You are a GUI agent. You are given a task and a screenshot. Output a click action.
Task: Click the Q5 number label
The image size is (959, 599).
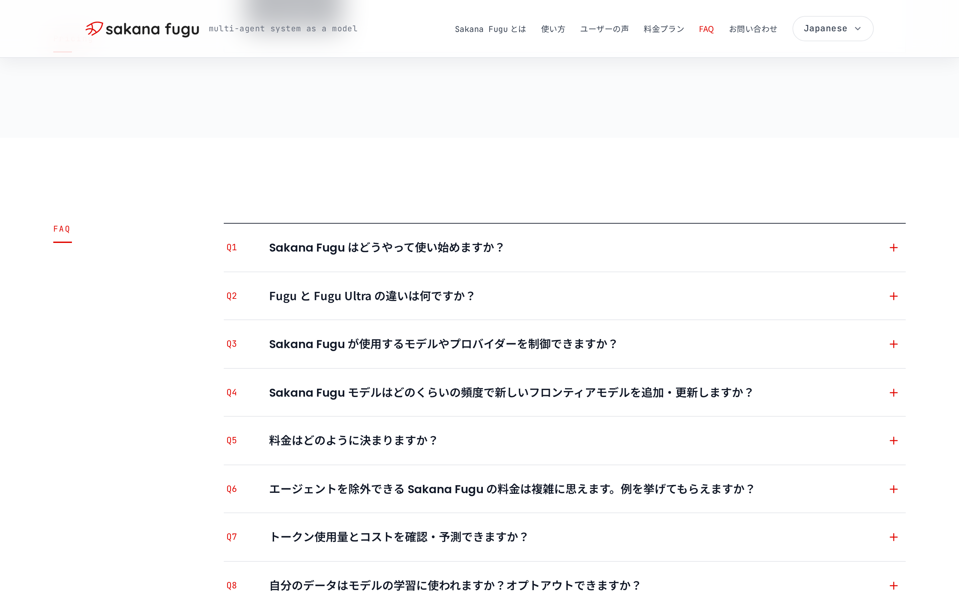(x=231, y=441)
